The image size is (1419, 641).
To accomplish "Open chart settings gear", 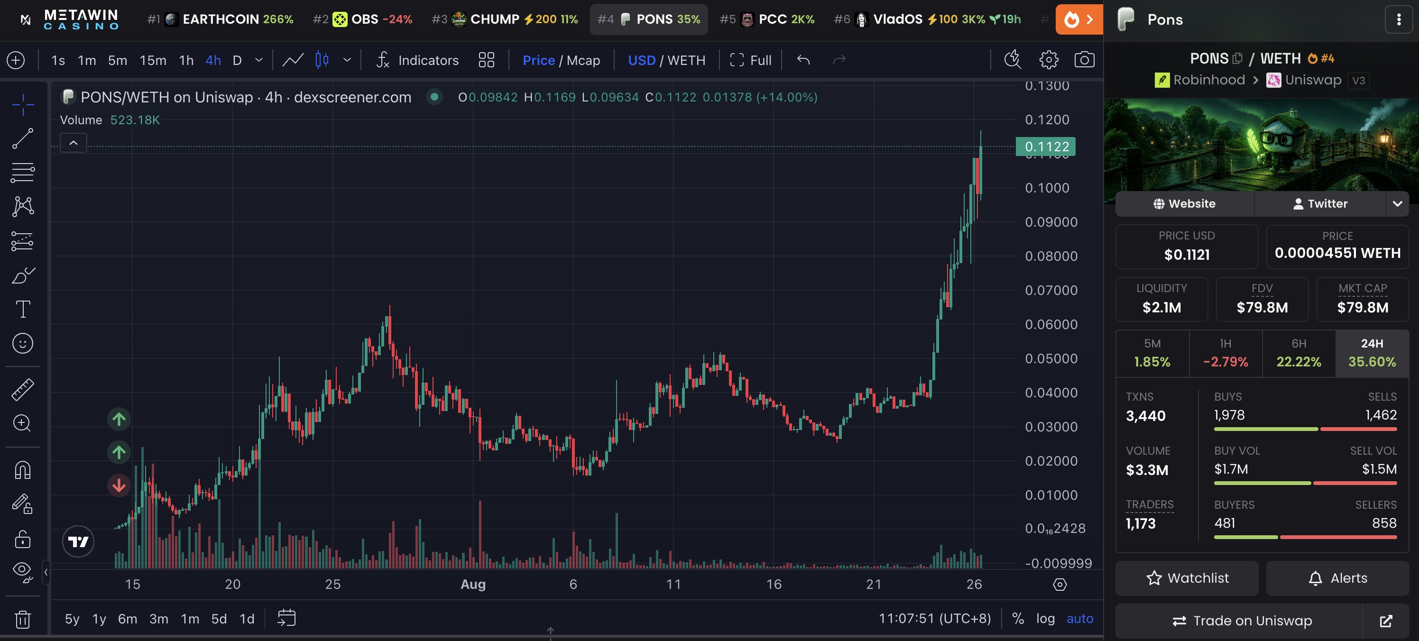I will coord(1048,59).
